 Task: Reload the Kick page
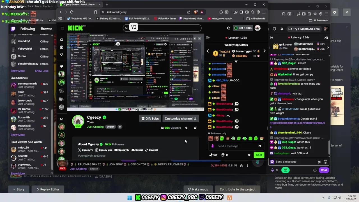tap(72, 12)
